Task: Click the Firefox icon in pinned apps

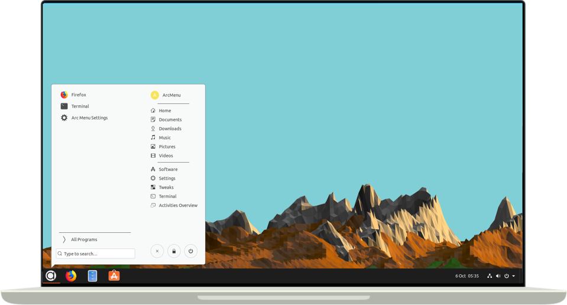Action: pos(64,95)
